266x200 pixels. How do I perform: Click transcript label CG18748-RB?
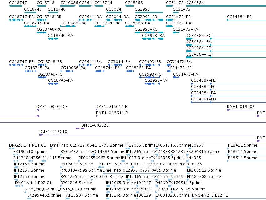coord(49,17)
